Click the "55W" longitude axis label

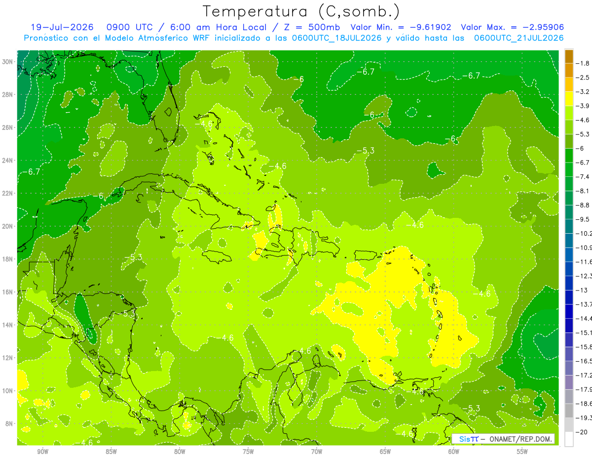522,452
